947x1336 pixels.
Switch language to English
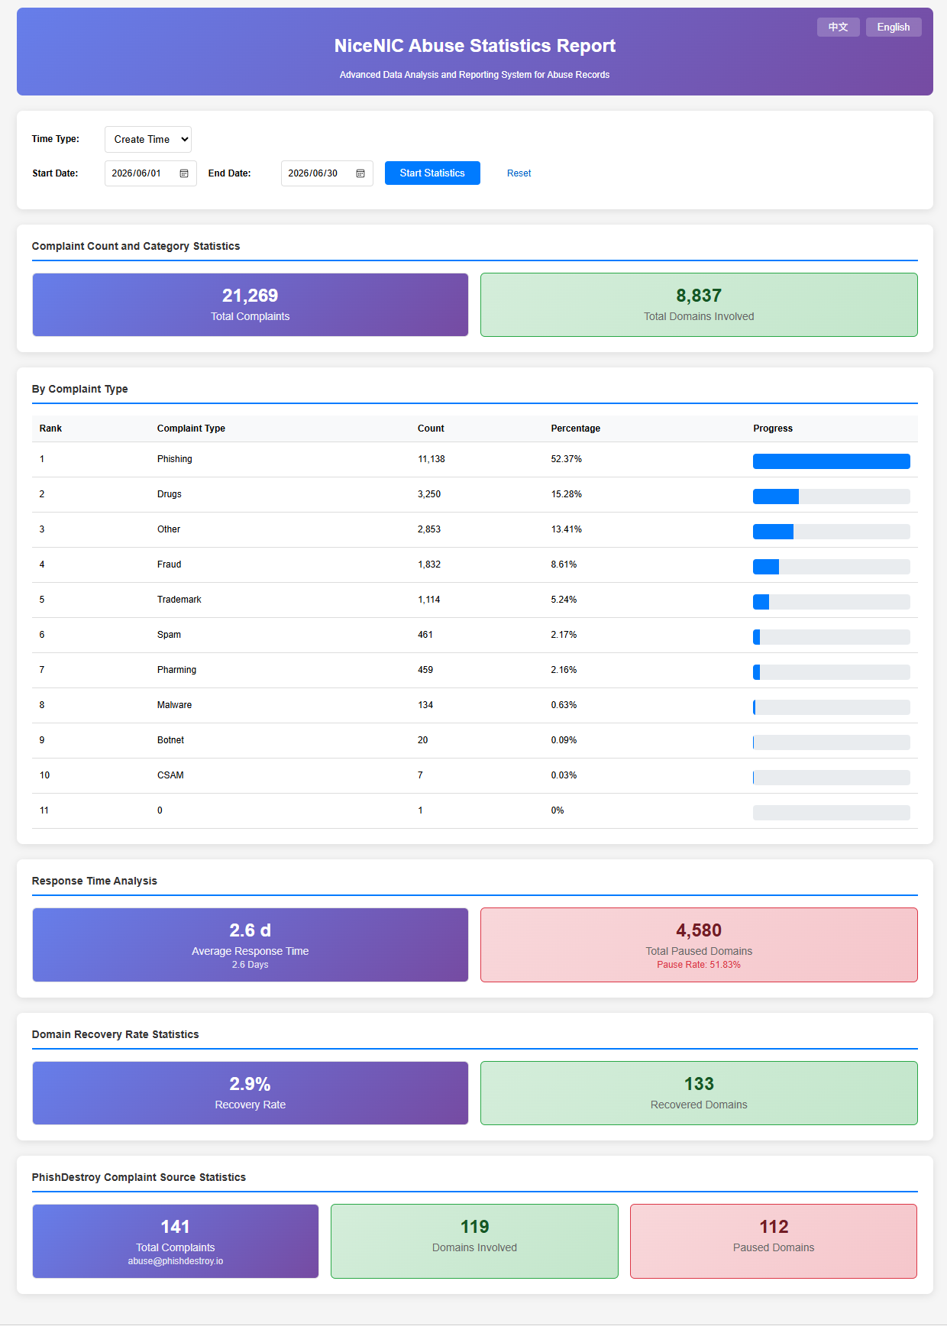[894, 27]
